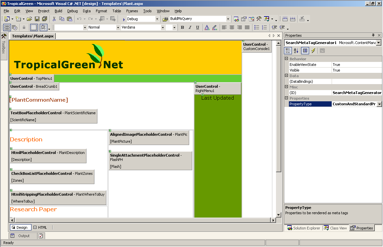Click the Alphabetic sort icon in Properties
The height and width of the screenshot is (247, 383).
[296, 51]
